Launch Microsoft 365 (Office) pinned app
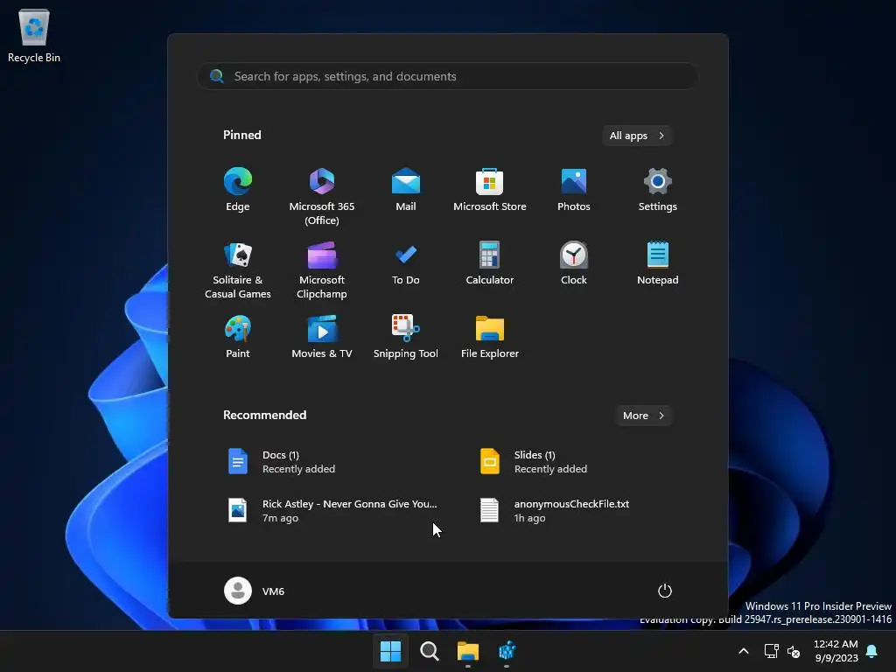This screenshot has width=896, height=672. pyautogui.click(x=322, y=196)
